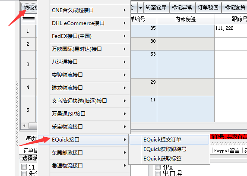Click the 标记异常 toolbar button

[x=182, y=7]
